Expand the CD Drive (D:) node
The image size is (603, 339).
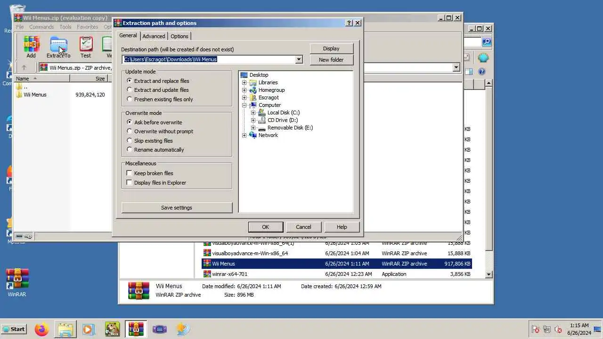(253, 120)
